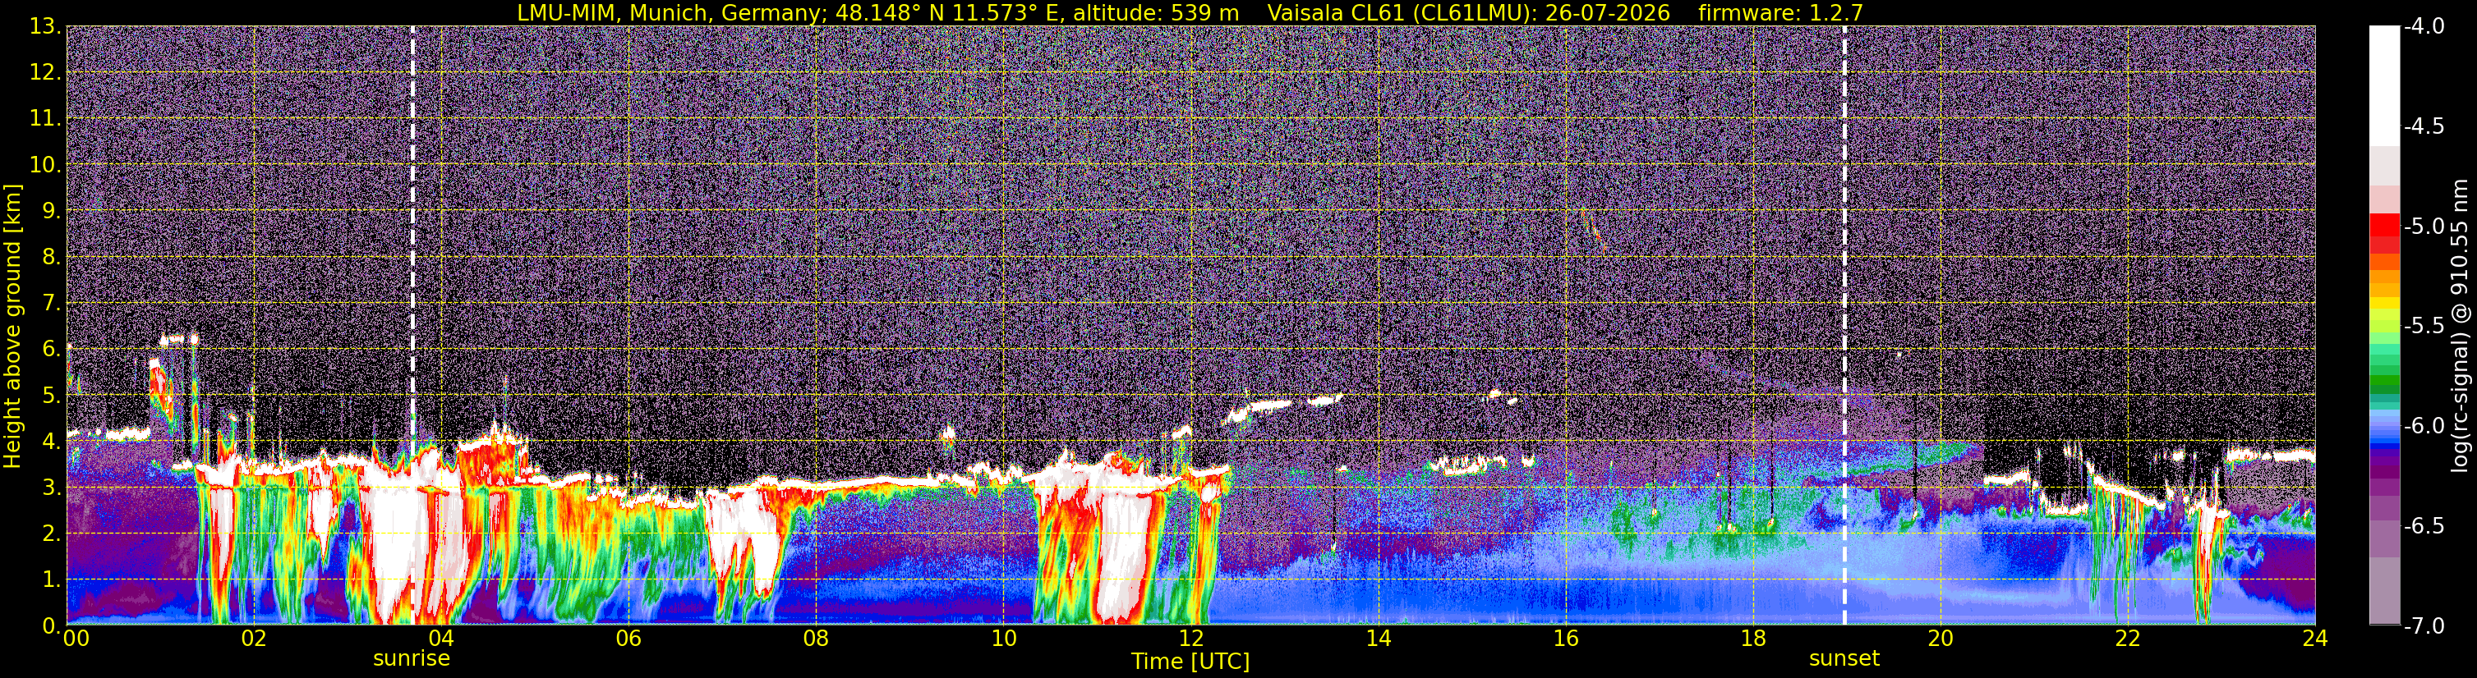Click the colorbar label 'log(rc-signal) @ 910.55 nm'
Image resolution: width=2477 pixels, height=678 pixels.
tap(2461, 326)
